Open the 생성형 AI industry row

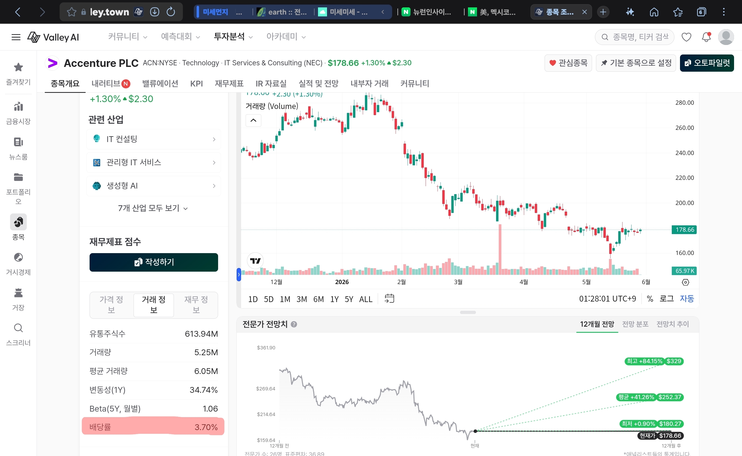[x=153, y=186]
